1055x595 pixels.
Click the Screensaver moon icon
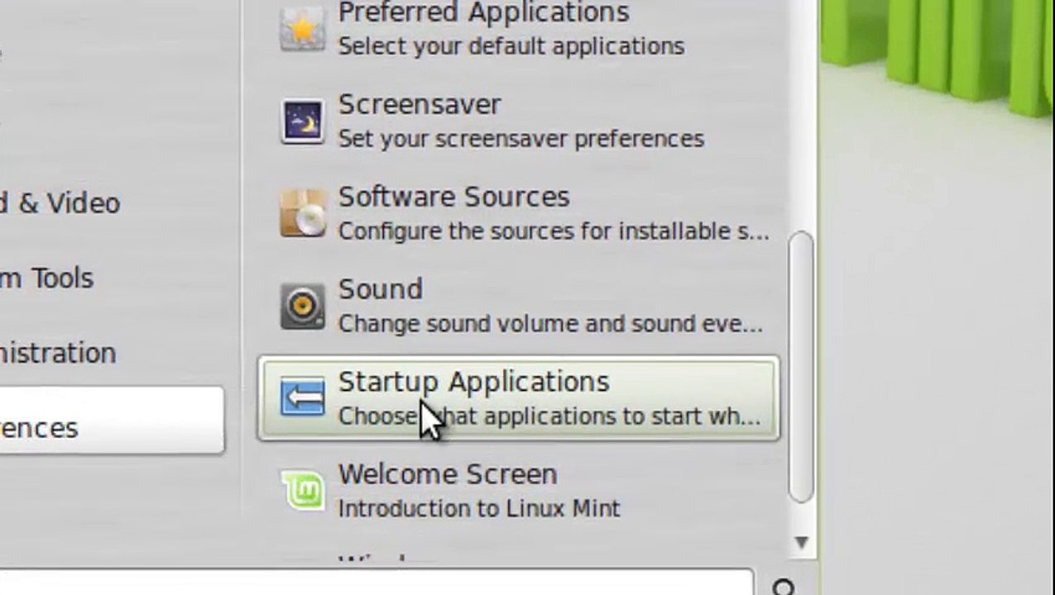tap(302, 121)
